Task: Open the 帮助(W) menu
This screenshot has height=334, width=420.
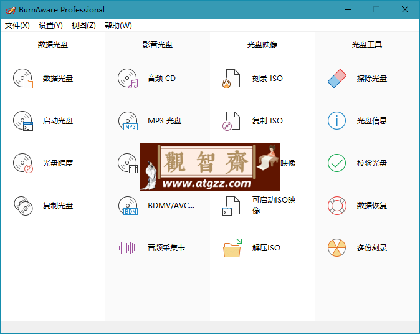Action: click(x=118, y=26)
